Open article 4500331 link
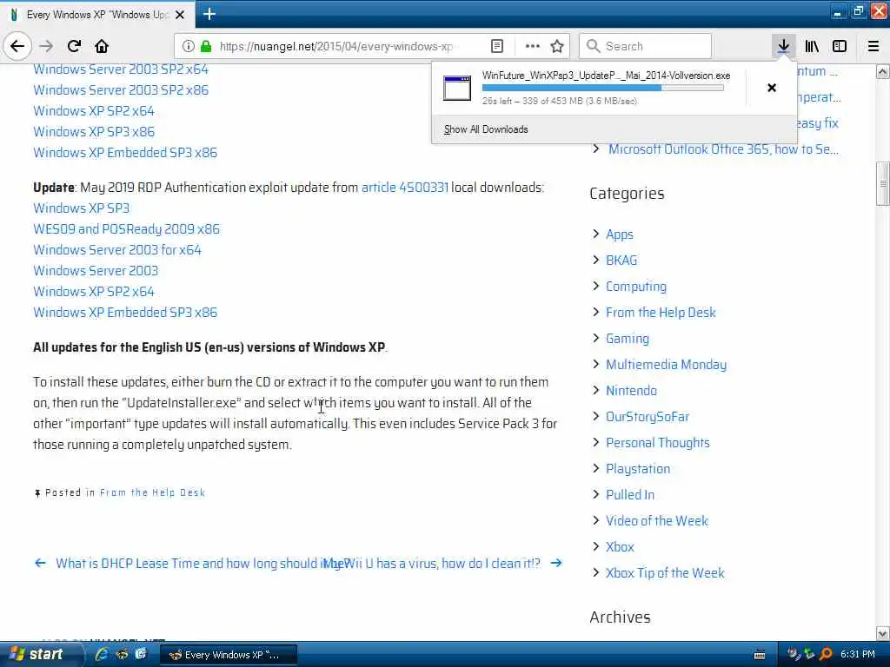The height and width of the screenshot is (667, 890). (405, 188)
